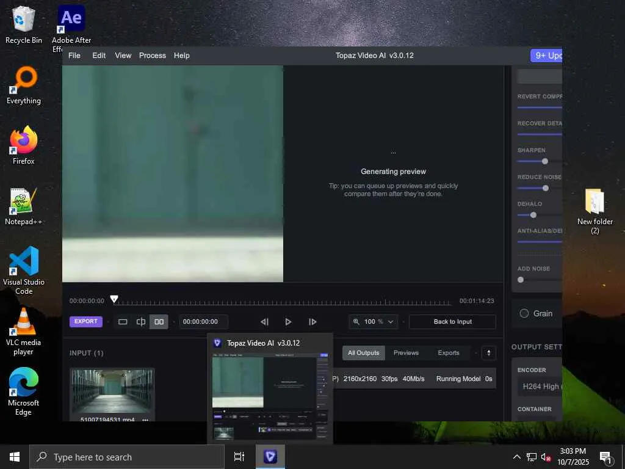625x469 pixels.
Task: Select the input video thumbnail
Action: coord(112,391)
